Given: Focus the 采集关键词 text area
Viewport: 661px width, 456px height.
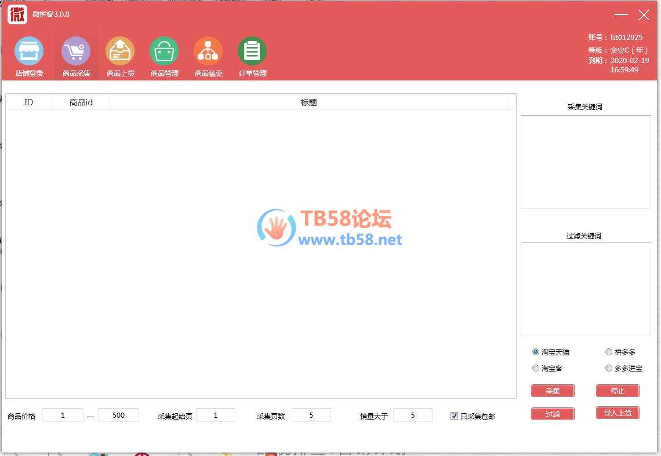Looking at the screenshot, I should point(586,162).
